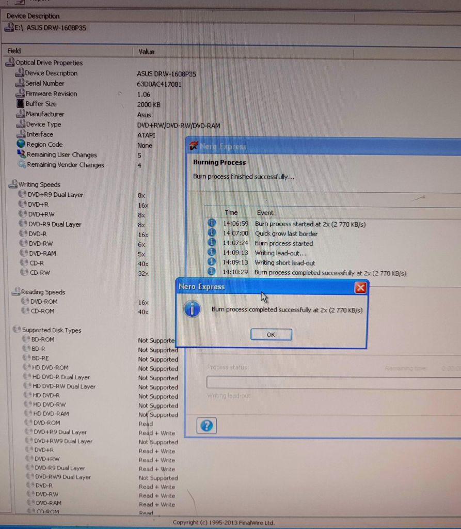461x529 pixels.
Task: Click OK in the Nero Express dialog
Action: (x=271, y=334)
